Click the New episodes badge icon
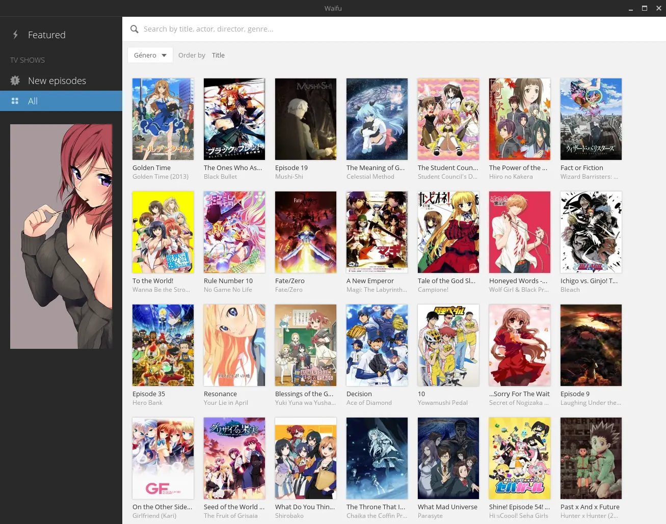 pos(15,80)
